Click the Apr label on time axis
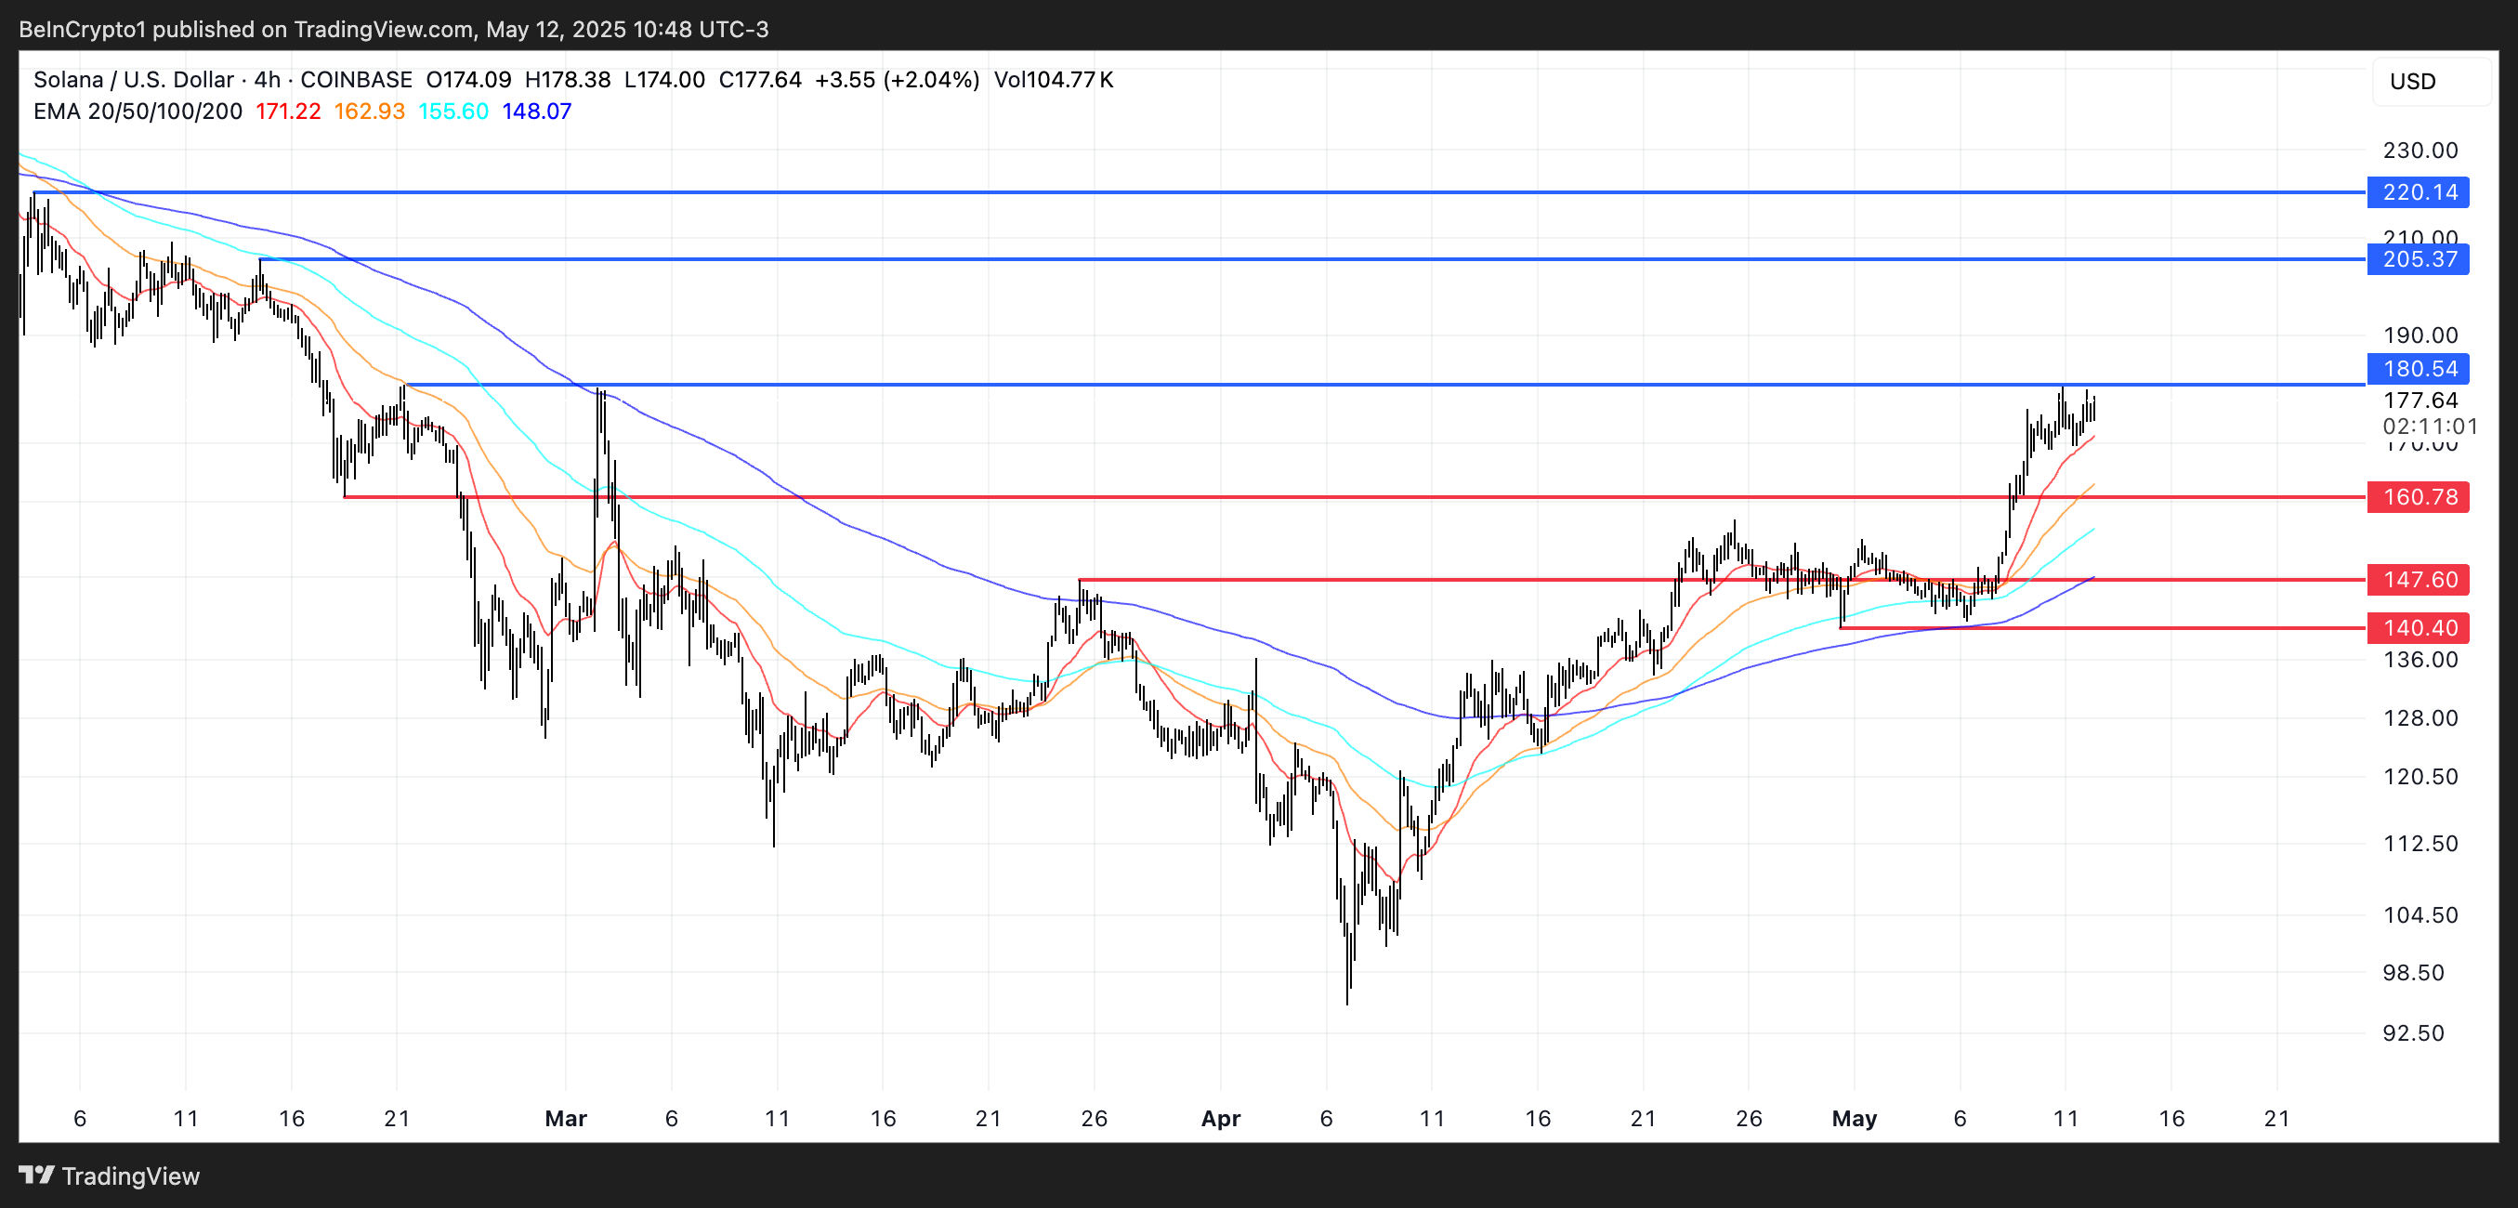The width and height of the screenshot is (2518, 1208). point(1220,1118)
